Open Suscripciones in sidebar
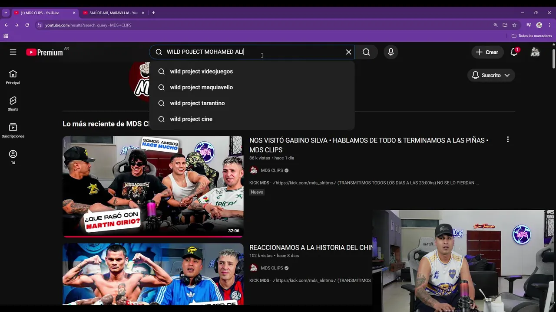 coord(13,131)
